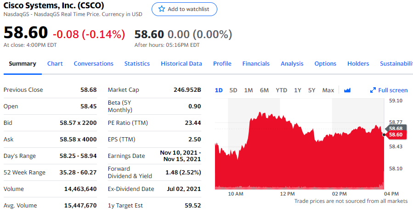Click the 1y Target Est value 59.52
Image resolution: width=413 pixels, height=213 pixels.
coord(193,206)
